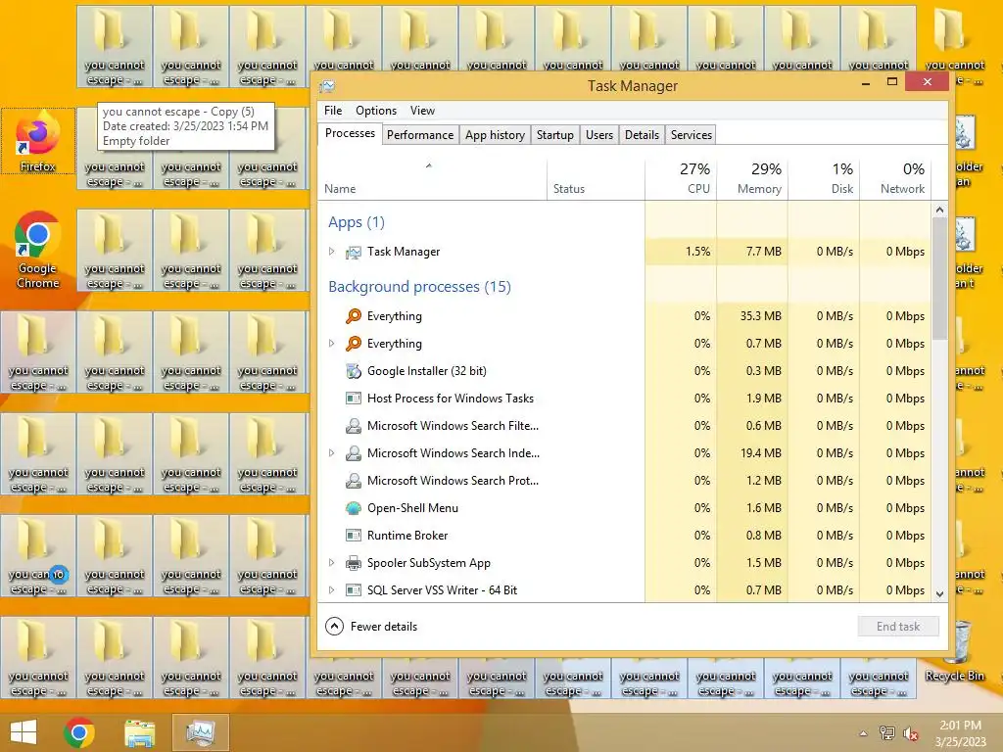
Task: Click the End task button
Action: click(898, 626)
